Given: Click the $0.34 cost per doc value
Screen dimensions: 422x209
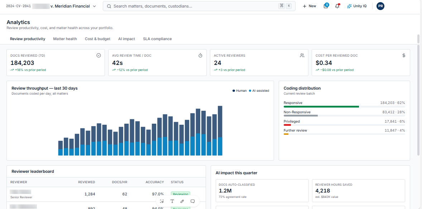Looking at the screenshot, I should 324,63.
